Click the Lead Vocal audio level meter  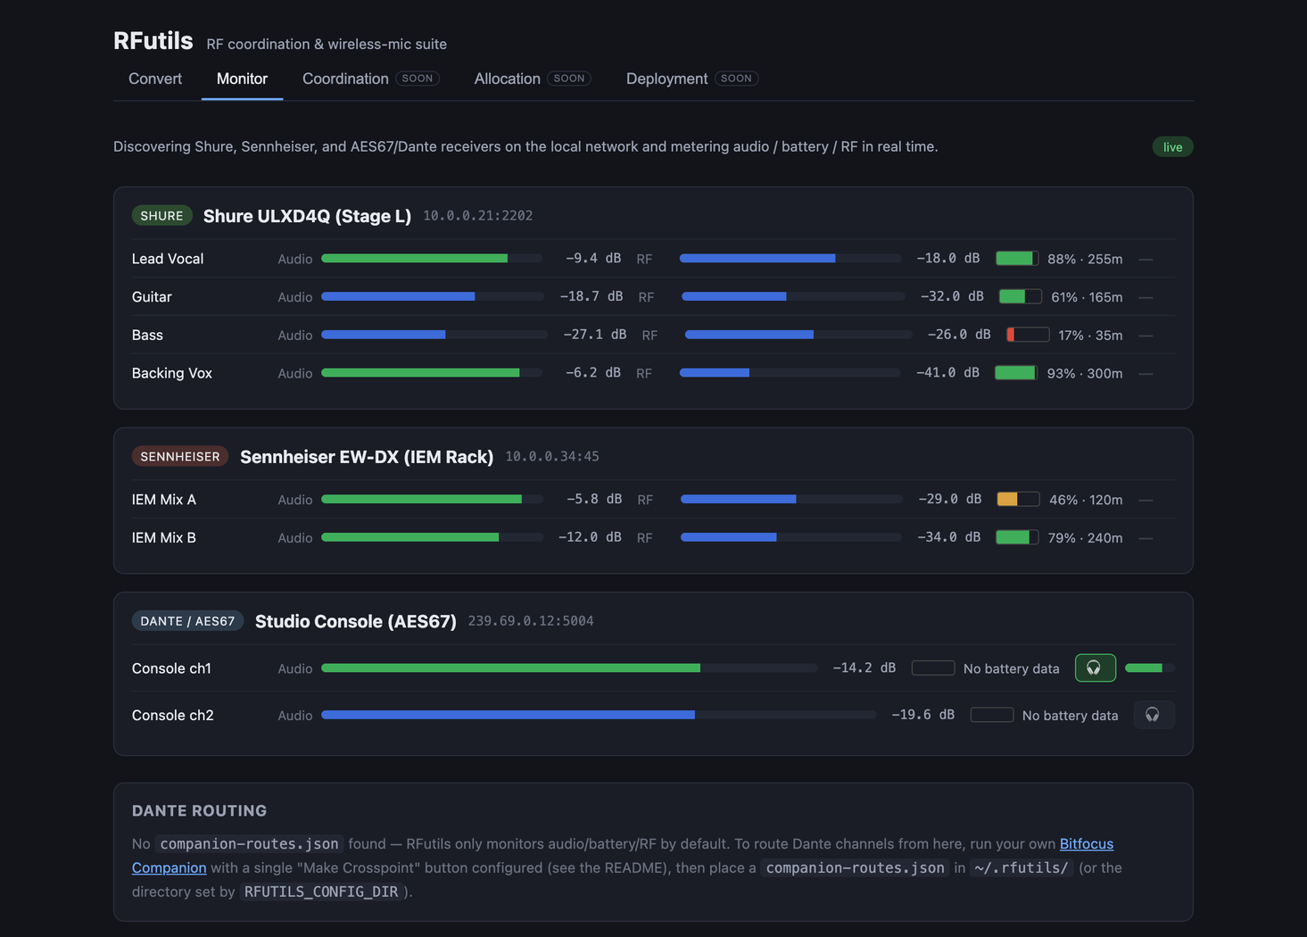pyautogui.click(x=432, y=259)
